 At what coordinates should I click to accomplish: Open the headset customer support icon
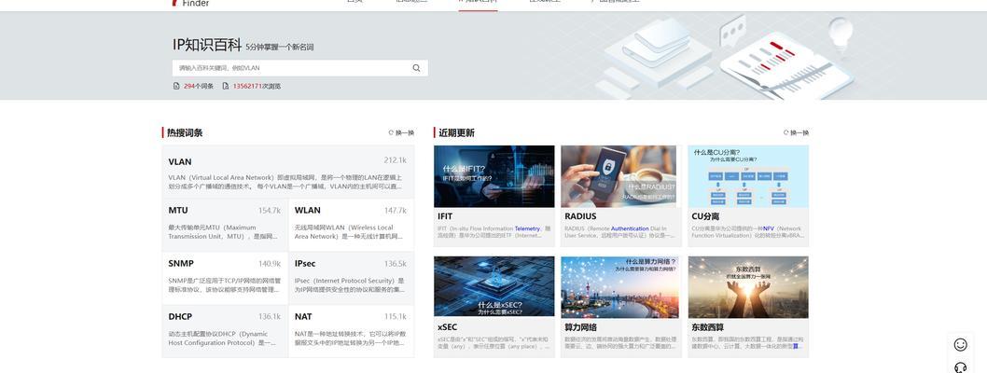pos(960,367)
